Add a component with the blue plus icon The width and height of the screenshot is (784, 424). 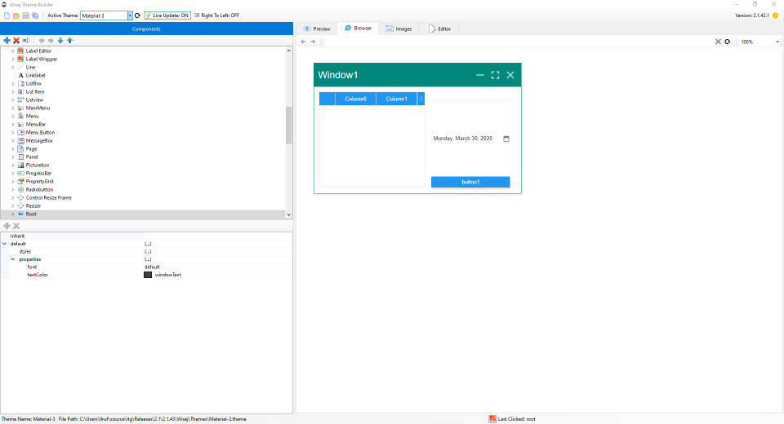click(7, 40)
